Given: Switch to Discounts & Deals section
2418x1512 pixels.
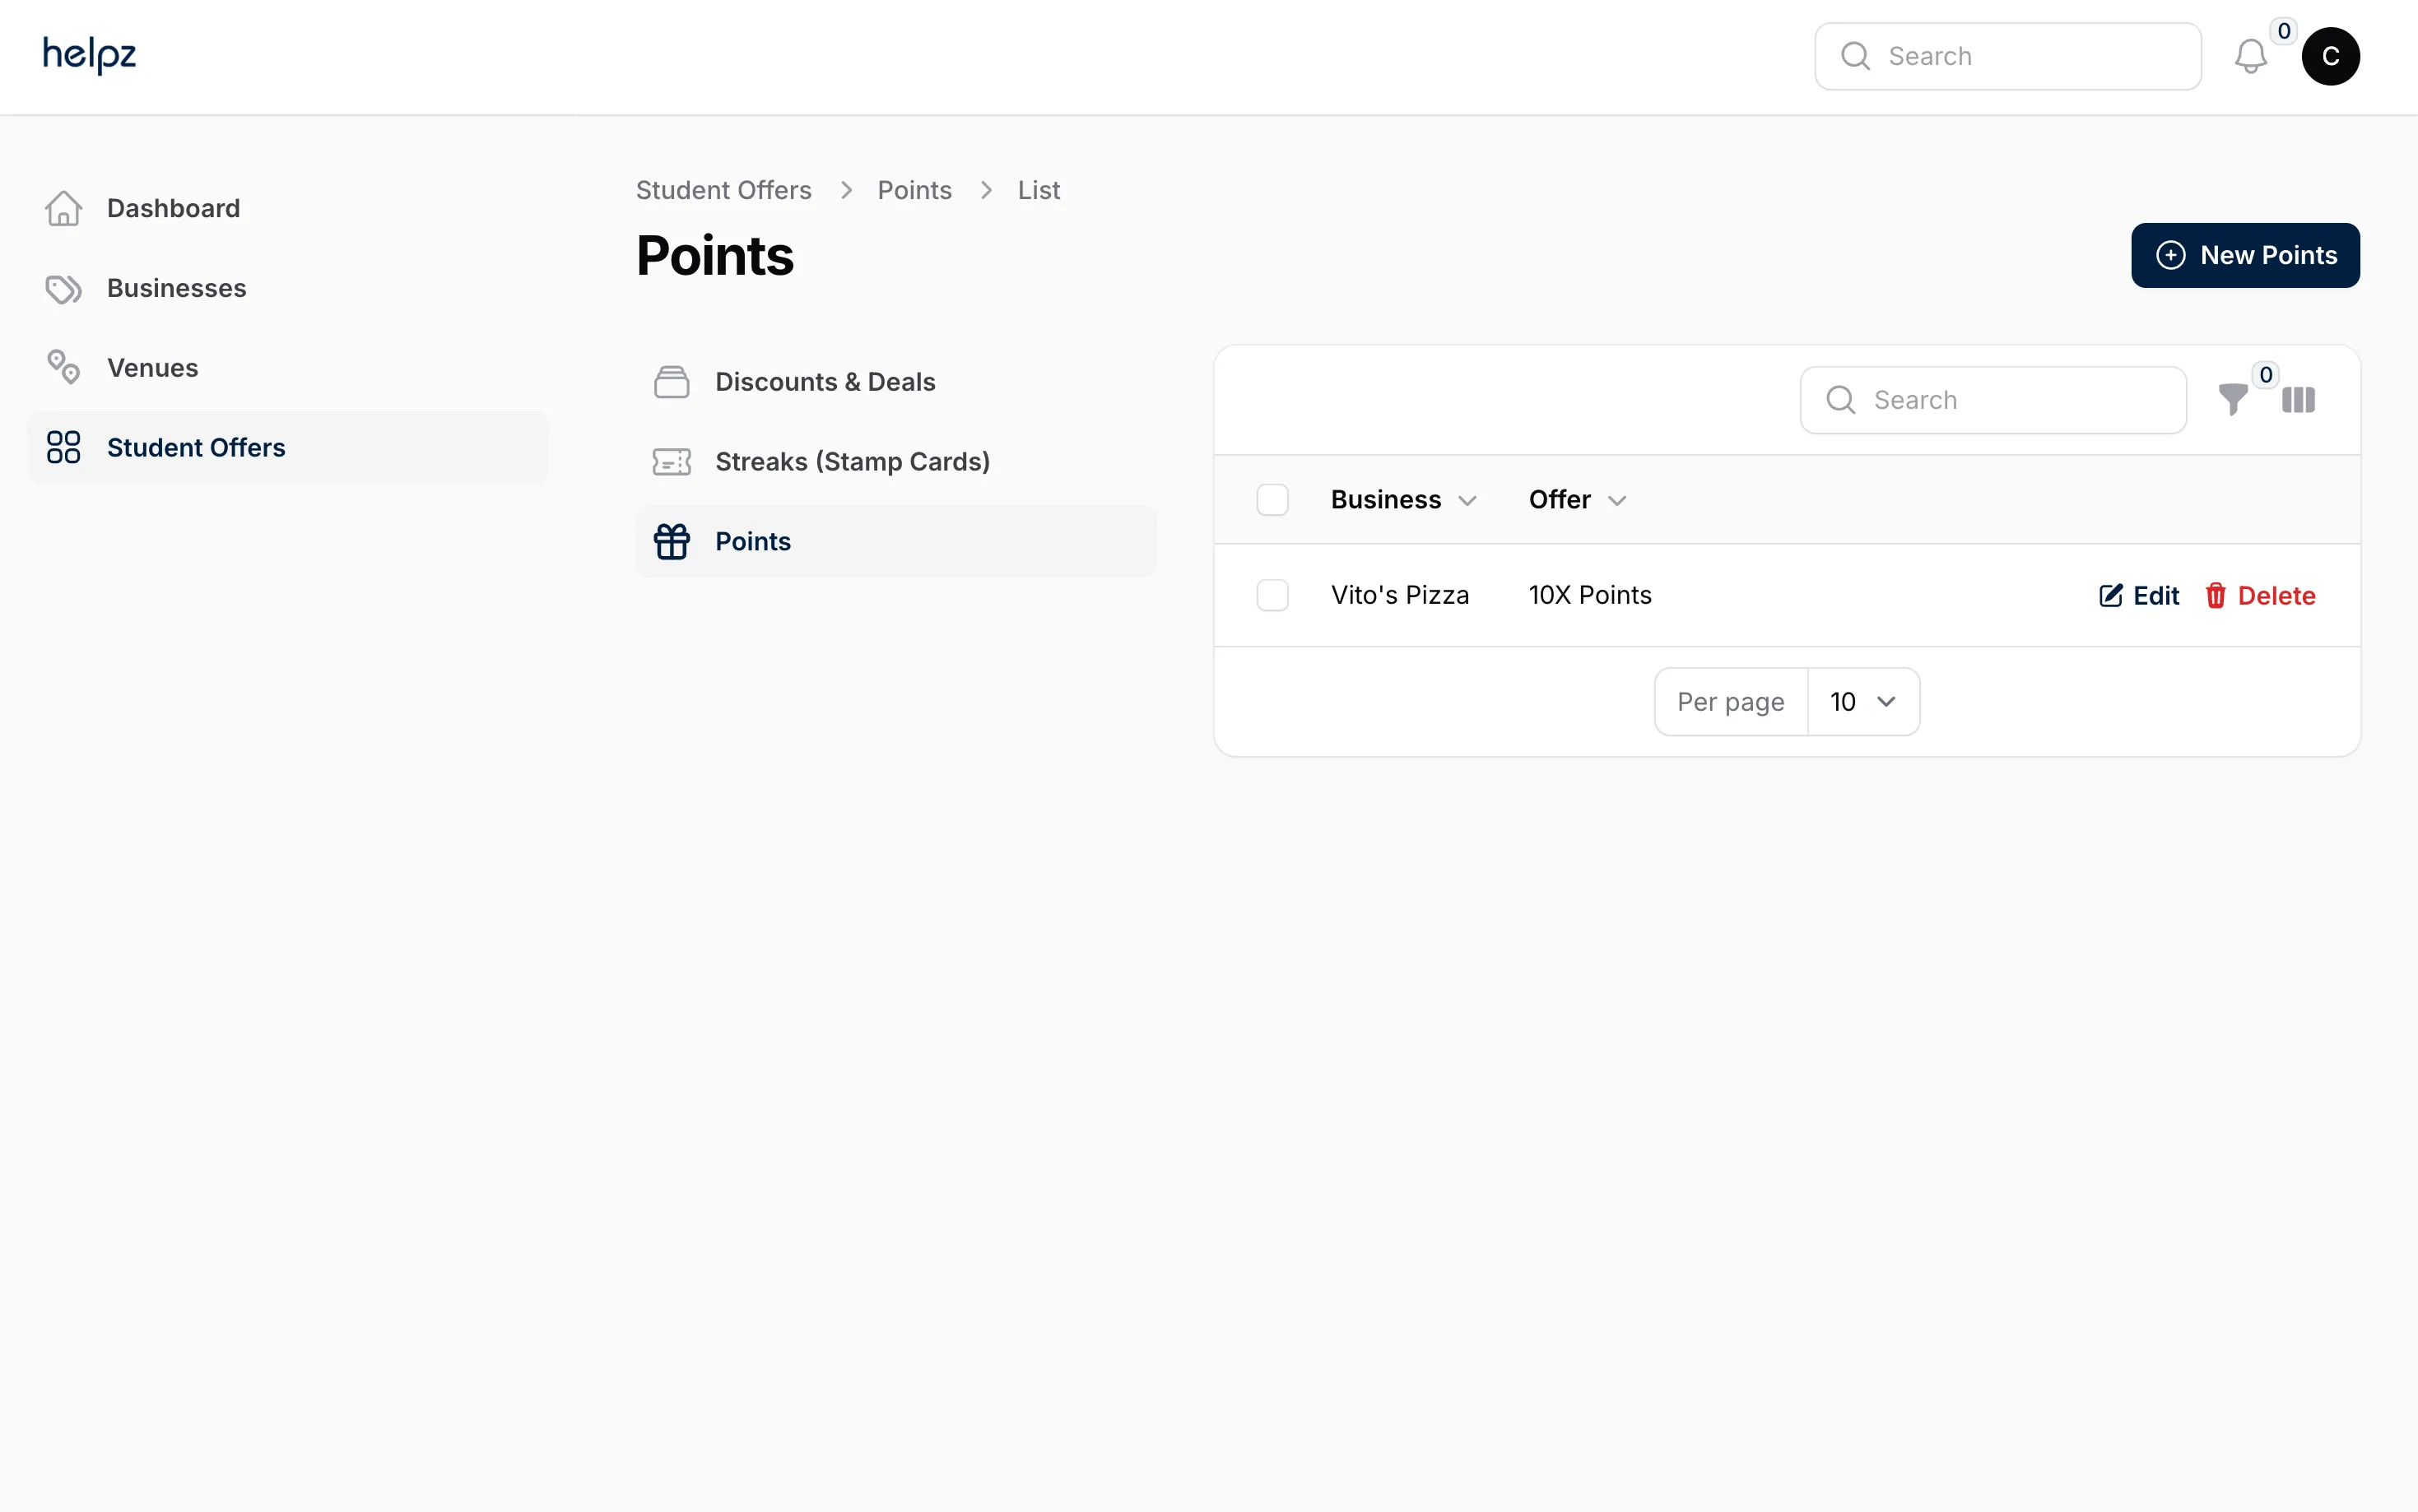Looking at the screenshot, I should [895, 382].
